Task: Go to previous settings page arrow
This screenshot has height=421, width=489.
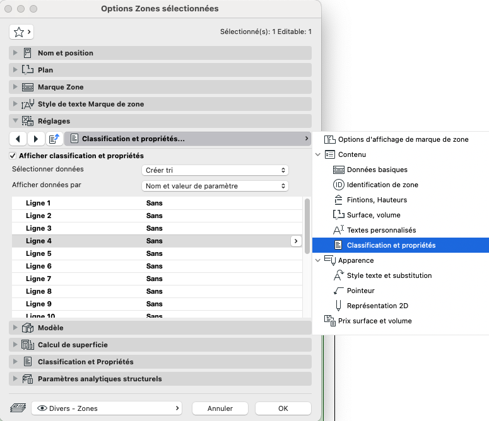Action: 18,139
